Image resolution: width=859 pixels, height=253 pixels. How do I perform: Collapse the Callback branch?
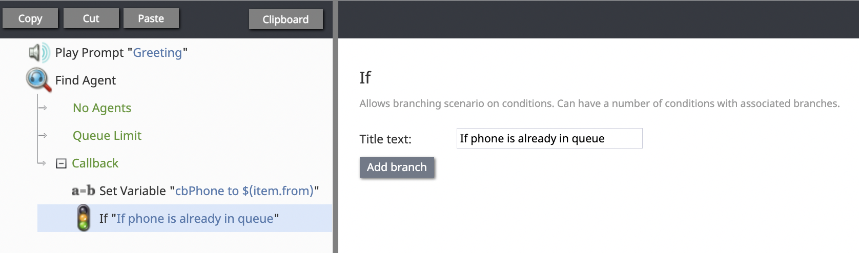pyautogui.click(x=61, y=163)
